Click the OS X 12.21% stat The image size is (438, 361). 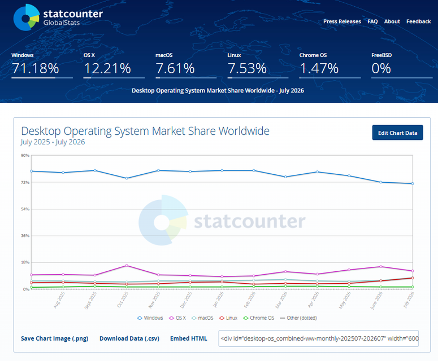(x=114, y=65)
